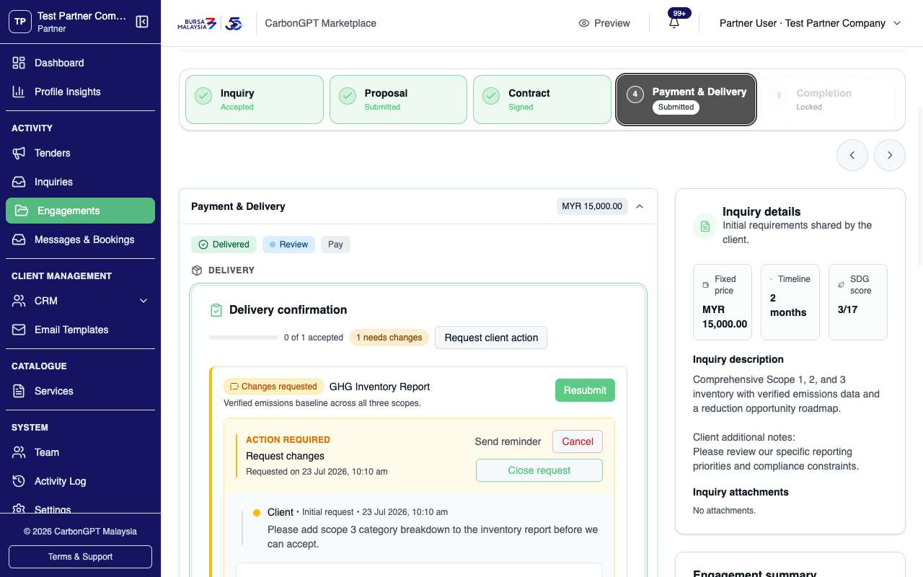Click the Close request button
This screenshot has width=923, height=577.
[x=539, y=470]
